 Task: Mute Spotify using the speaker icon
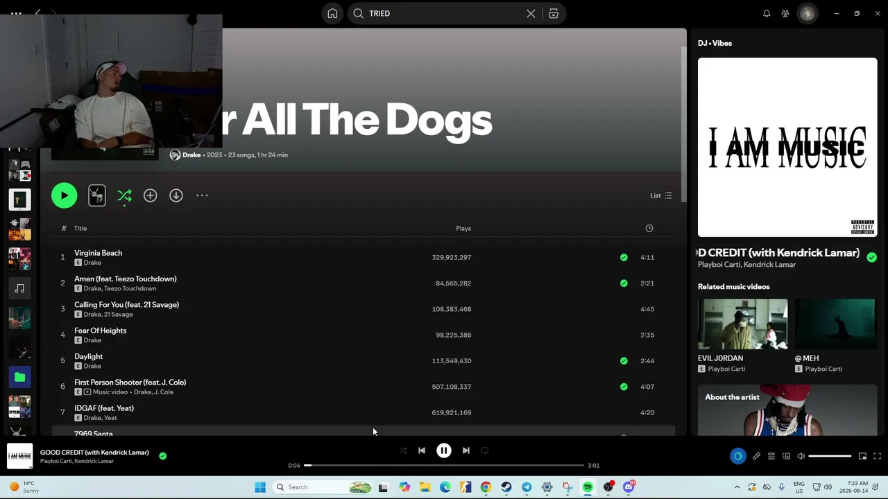[801, 456]
